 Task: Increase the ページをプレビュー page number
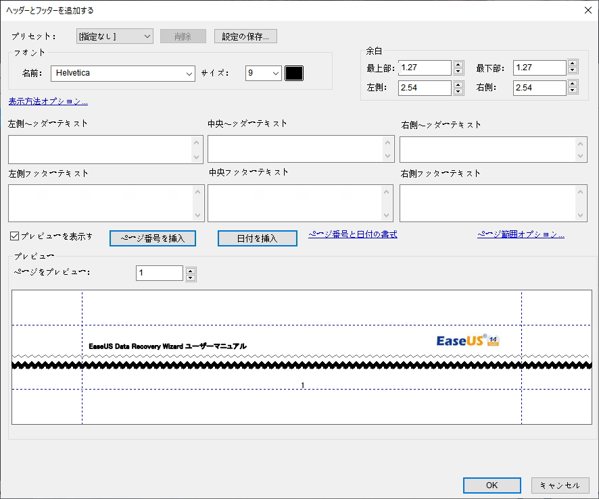click(x=190, y=270)
